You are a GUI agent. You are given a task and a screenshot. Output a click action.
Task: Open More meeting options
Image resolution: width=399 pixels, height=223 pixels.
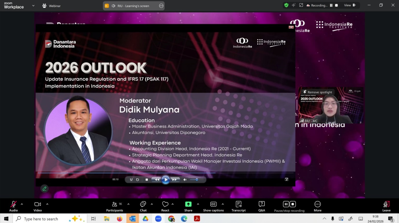[x=317, y=206]
